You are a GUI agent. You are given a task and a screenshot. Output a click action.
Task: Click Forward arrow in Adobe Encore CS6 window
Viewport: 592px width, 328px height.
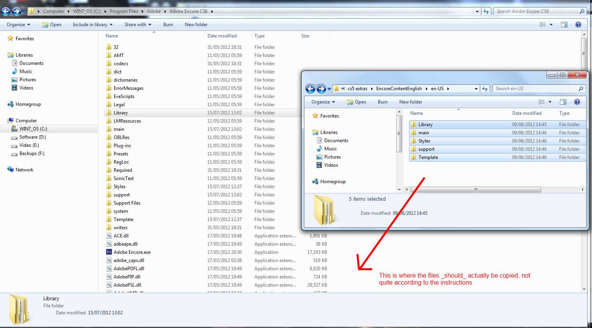pyautogui.click(x=16, y=12)
